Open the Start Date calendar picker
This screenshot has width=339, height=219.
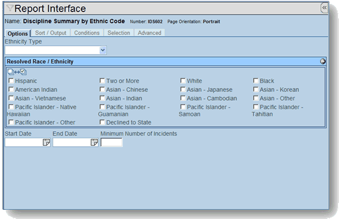point(46,142)
